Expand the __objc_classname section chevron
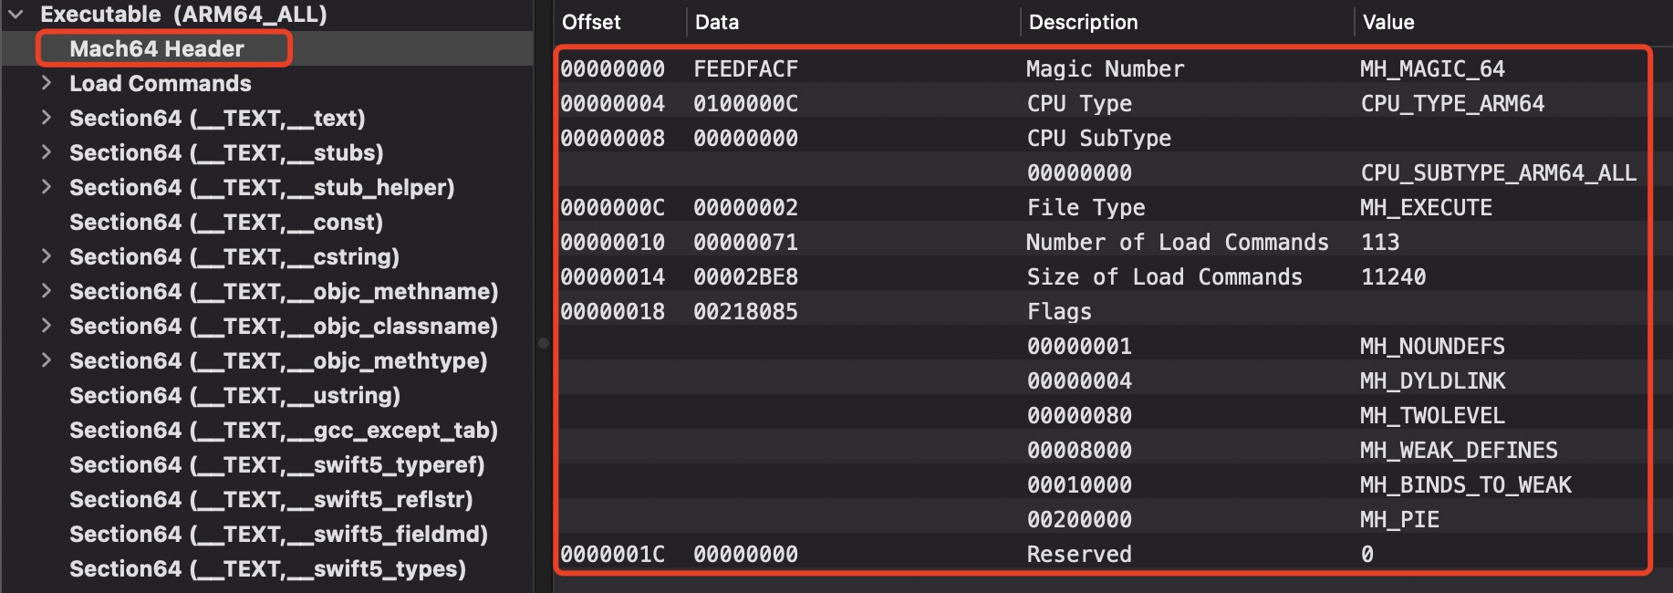Image resolution: width=1673 pixels, height=593 pixels. click(x=47, y=326)
